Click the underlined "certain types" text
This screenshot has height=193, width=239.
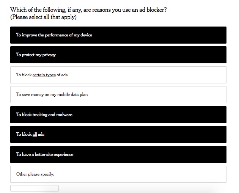[44, 75]
